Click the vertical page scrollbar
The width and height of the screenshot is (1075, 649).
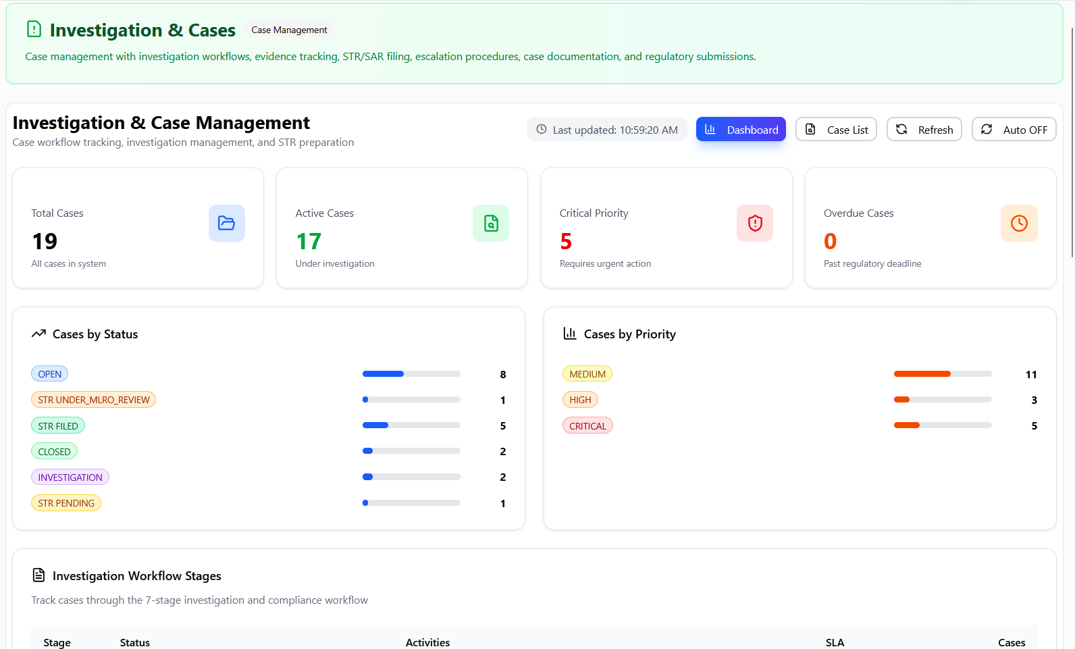pyautogui.click(x=1072, y=142)
